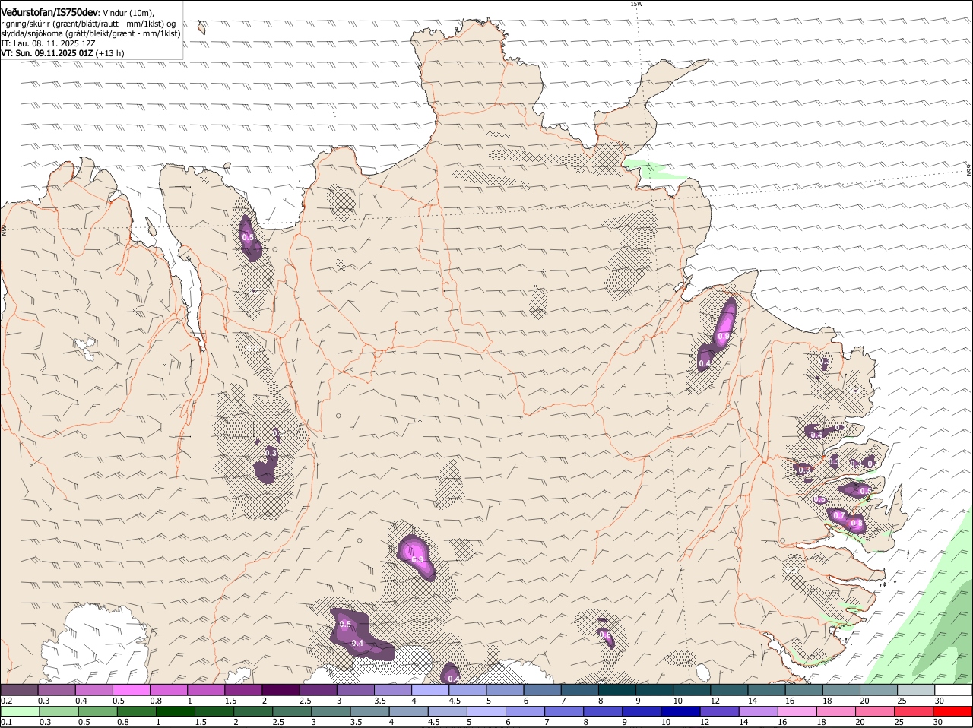Select upper legend swatch starting at 1
Image resolution: width=973 pixels, height=728 pixels.
tap(206, 690)
